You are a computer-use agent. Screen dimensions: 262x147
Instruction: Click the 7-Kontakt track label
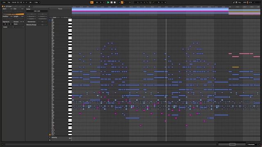pyautogui.click(x=251, y=144)
